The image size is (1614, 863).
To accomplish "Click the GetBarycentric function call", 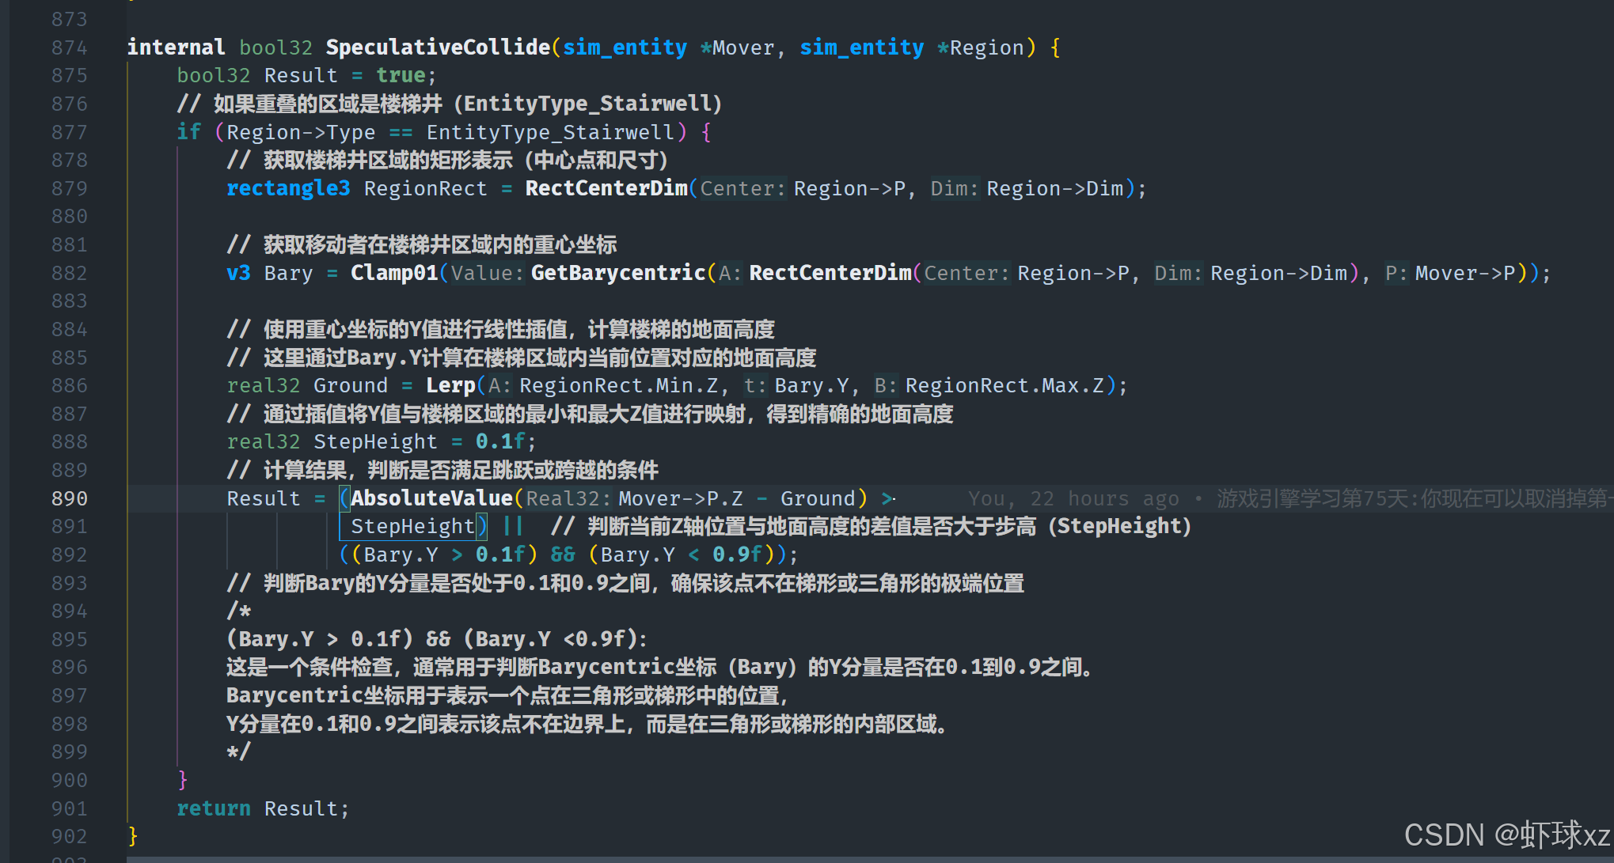I will coord(618,273).
